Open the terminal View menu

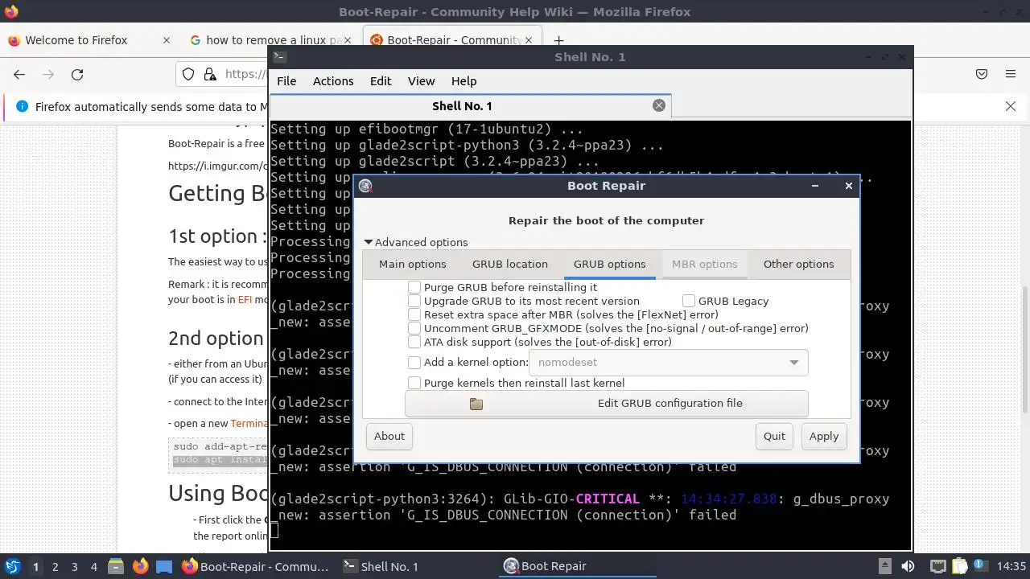(421, 81)
